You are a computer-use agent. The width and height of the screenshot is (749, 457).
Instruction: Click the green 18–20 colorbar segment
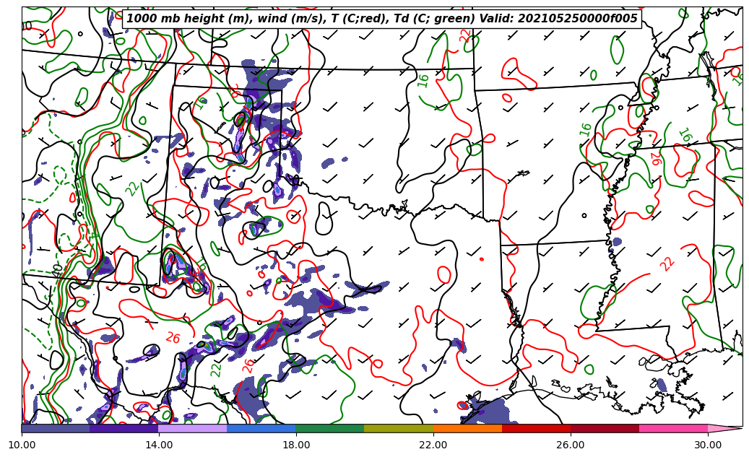click(x=330, y=428)
